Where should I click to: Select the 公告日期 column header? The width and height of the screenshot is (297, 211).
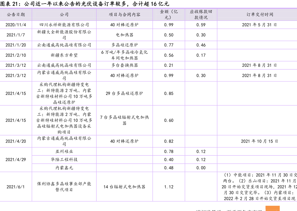pos(16,14)
